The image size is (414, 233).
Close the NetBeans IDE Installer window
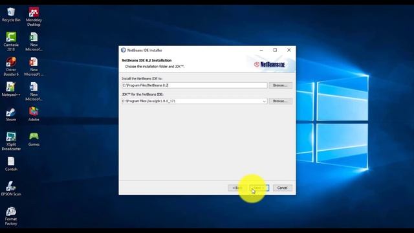tap(289, 50)
